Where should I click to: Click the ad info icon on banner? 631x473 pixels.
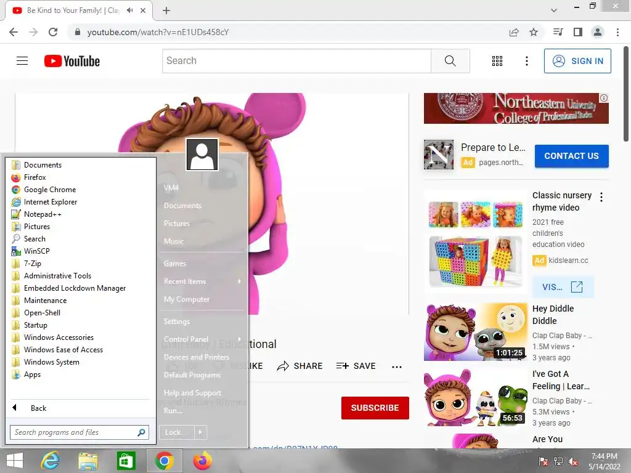pos(604,98)
